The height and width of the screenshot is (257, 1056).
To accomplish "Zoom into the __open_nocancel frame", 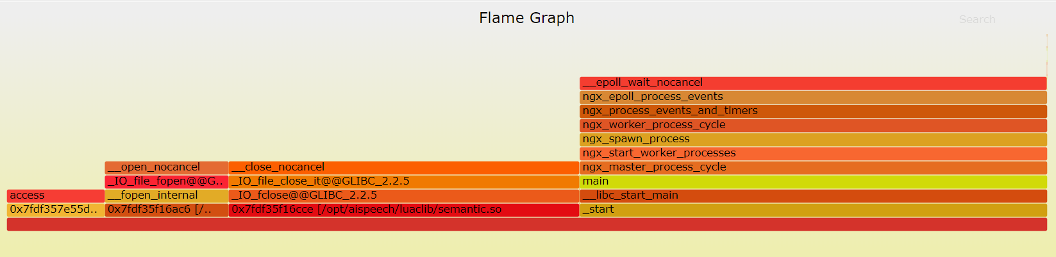I will [x=167, y=167].
